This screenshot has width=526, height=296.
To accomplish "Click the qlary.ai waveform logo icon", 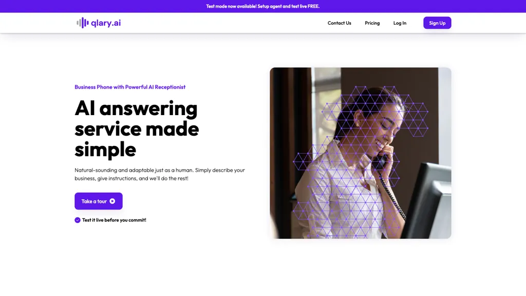I will coord(83,23).
